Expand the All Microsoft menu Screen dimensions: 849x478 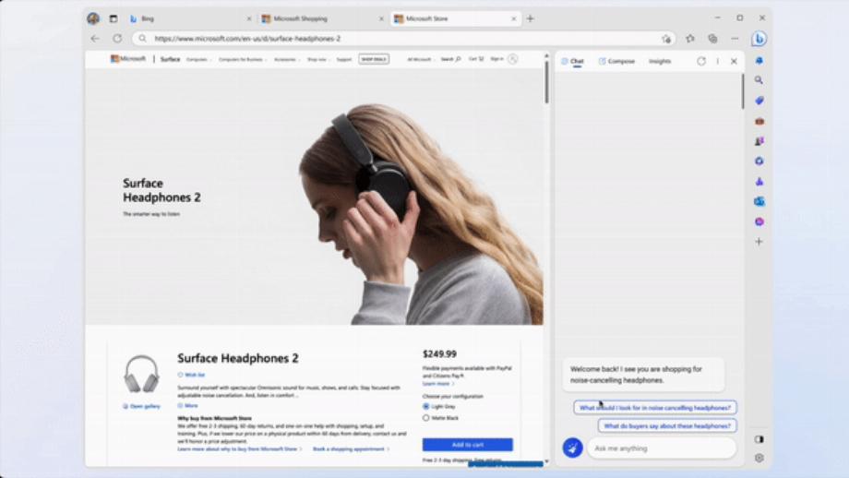click(x=421, y=60)
